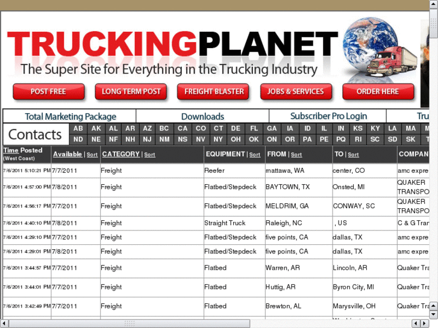Click the POST FREE red button

click(49, 91)
